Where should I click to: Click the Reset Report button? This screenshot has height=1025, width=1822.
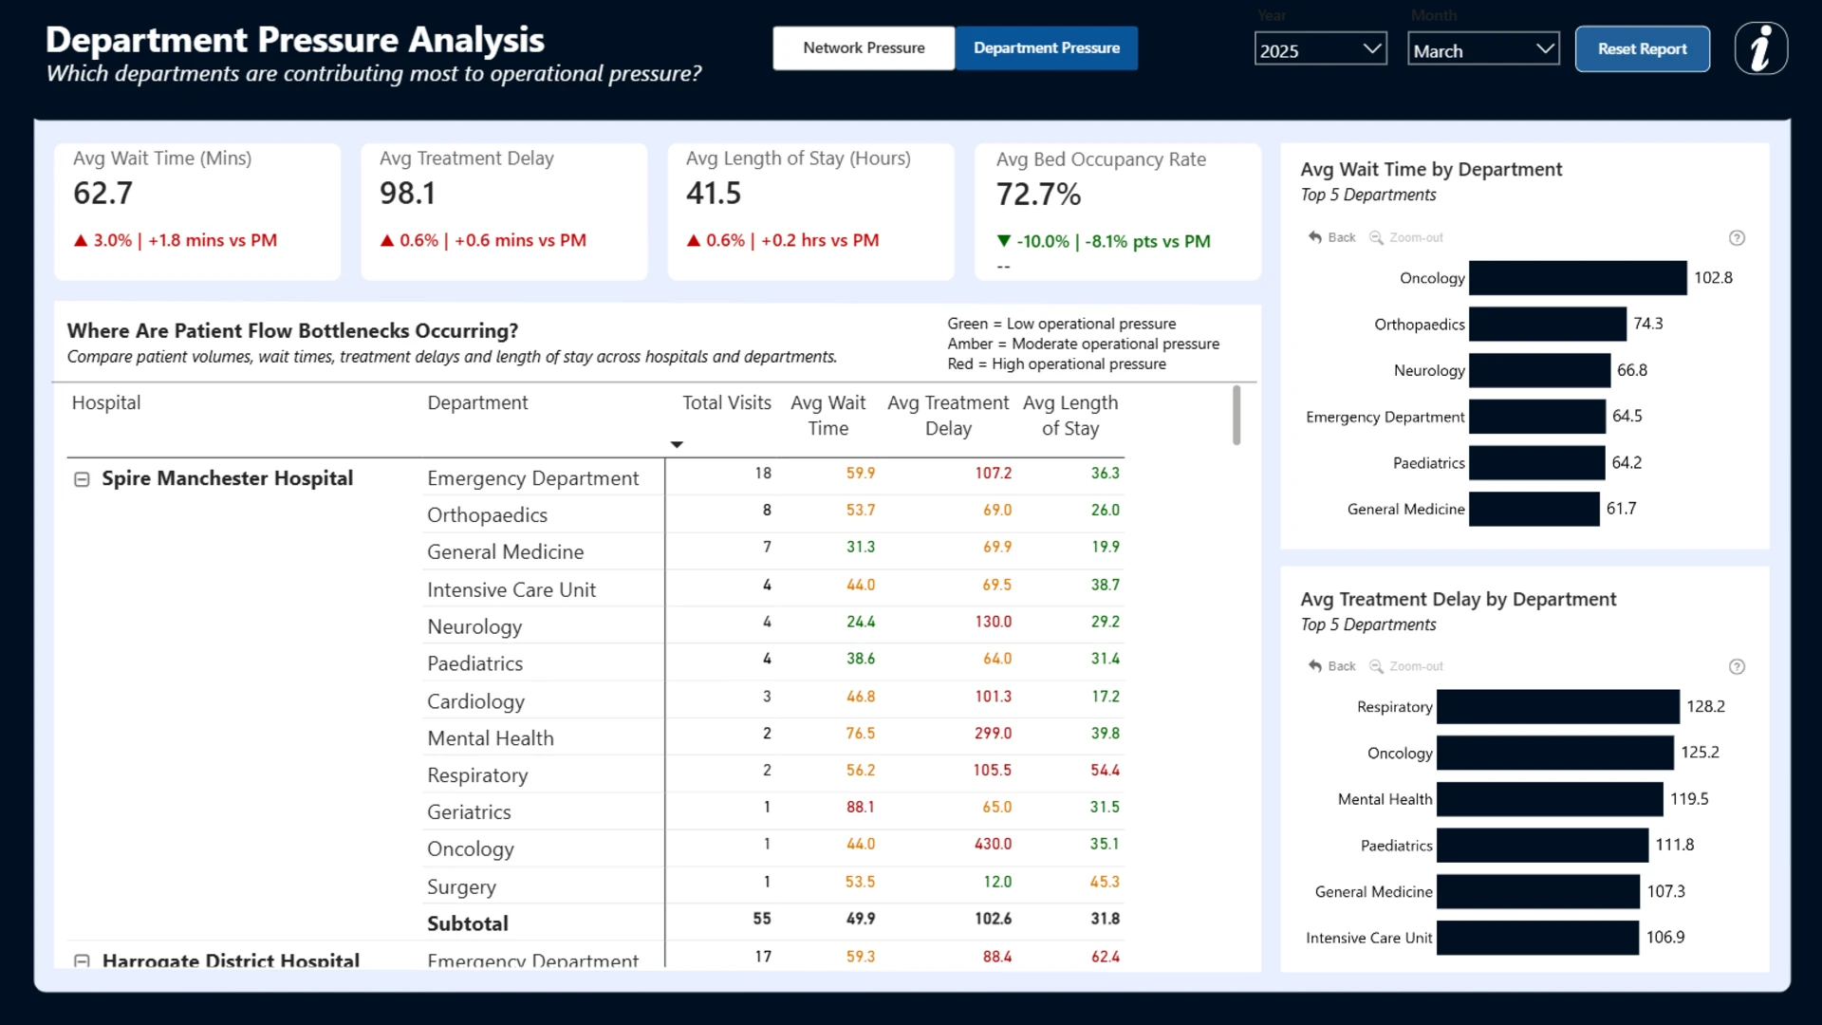click(x=1642, y=49)
